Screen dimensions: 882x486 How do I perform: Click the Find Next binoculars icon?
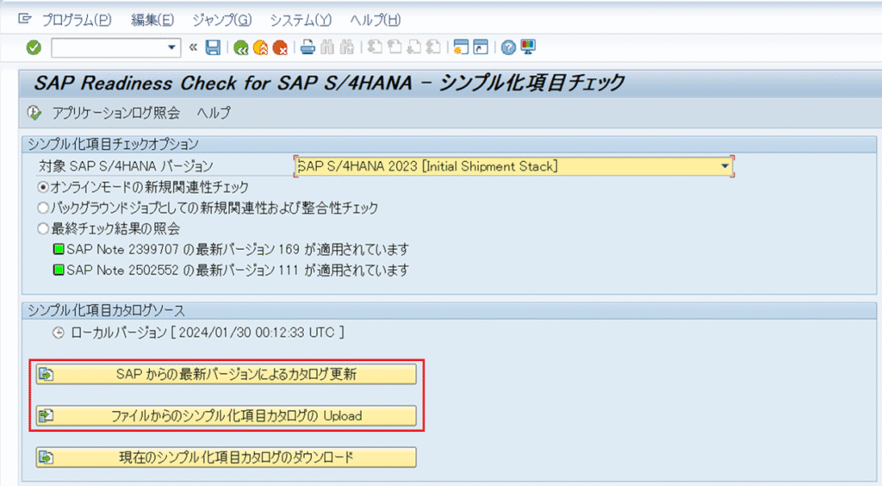(347, 47)
